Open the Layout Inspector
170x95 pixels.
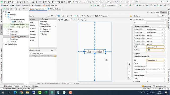point(160,86)
